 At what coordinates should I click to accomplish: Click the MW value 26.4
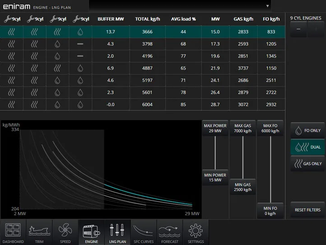(215, 92)
